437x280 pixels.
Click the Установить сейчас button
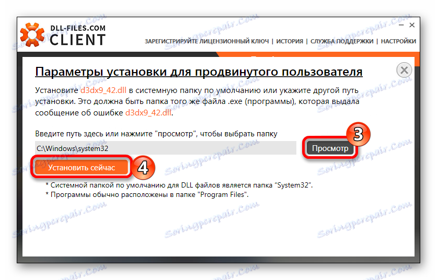82,168
